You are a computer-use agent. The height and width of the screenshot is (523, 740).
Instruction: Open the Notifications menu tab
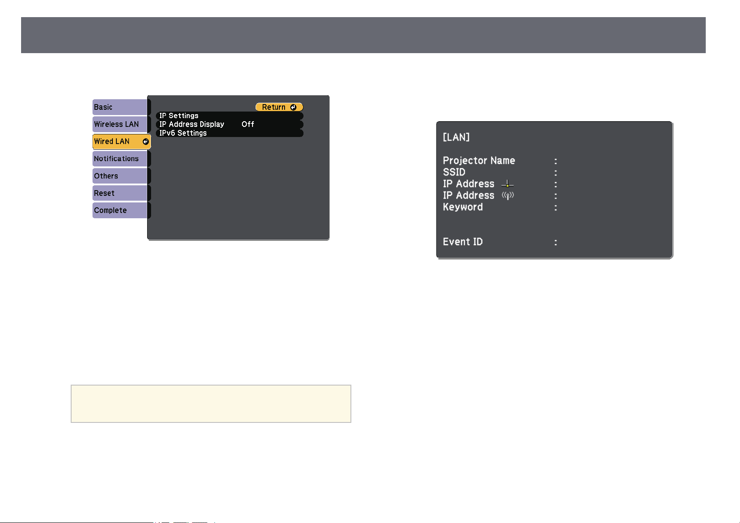120,159
